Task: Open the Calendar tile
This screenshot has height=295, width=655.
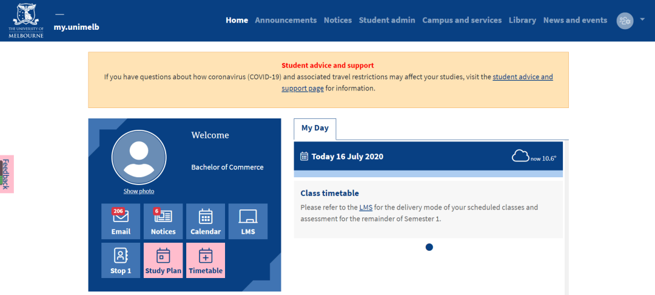Action: (206, 221)
